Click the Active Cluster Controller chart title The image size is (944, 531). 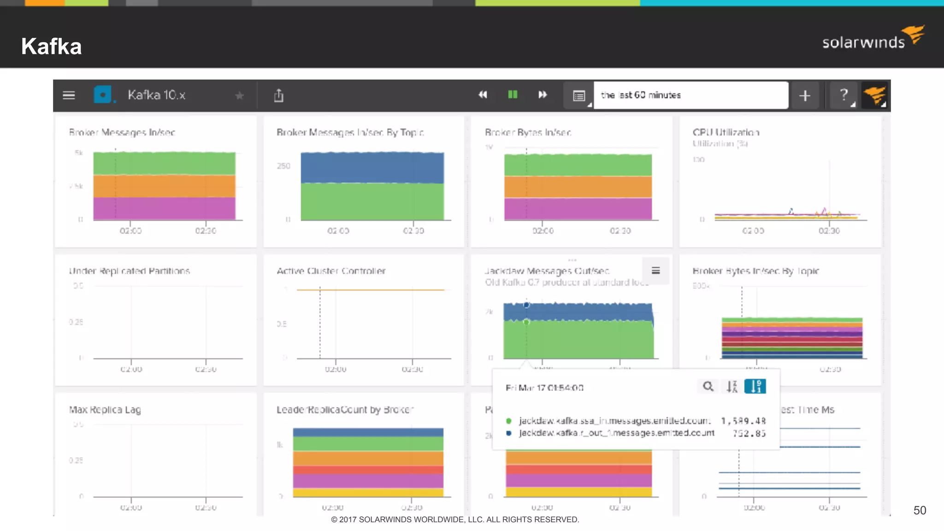click(x=331, y=271)
